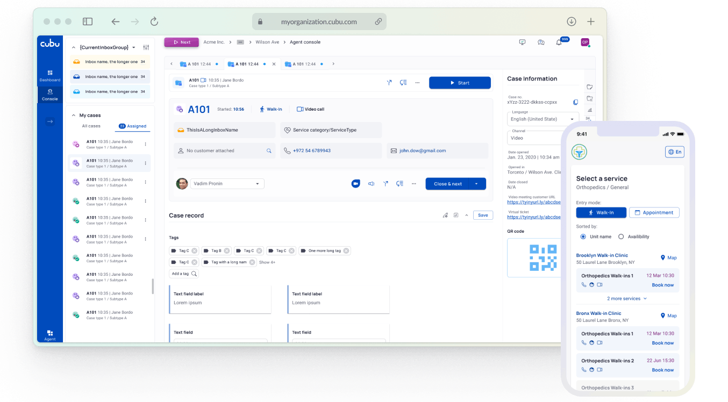Click the search icon in the customer field
The height and width of the screenshot is (402, 728).
pyautogui.click(x=269, y=151)
